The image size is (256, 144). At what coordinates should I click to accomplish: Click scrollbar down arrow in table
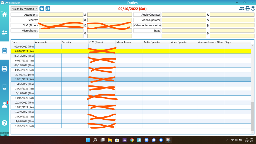point(253,132)
